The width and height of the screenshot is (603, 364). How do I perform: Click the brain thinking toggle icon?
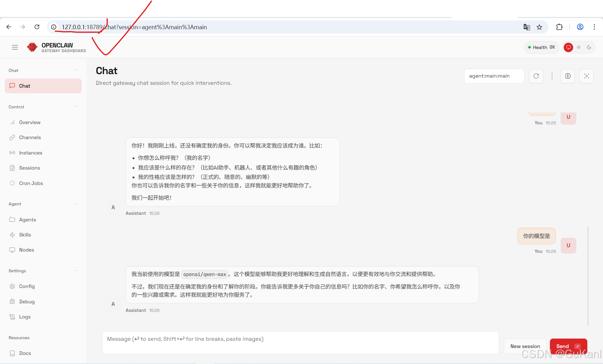(x=568, y=76)
